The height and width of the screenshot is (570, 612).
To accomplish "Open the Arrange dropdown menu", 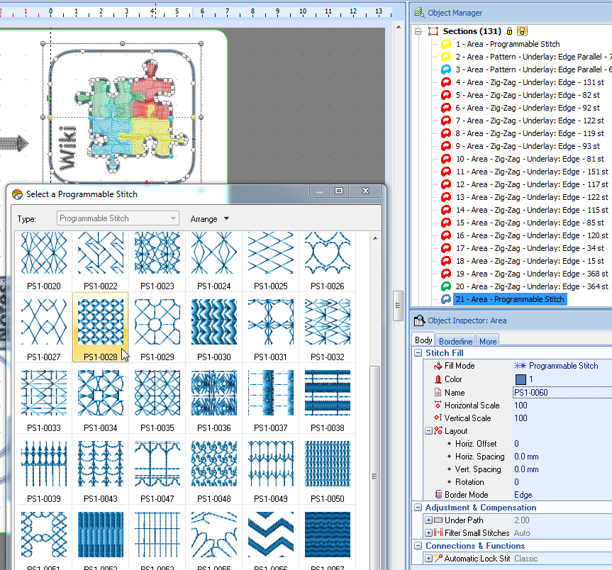I will pyautogui.click(x=210, y=219).
